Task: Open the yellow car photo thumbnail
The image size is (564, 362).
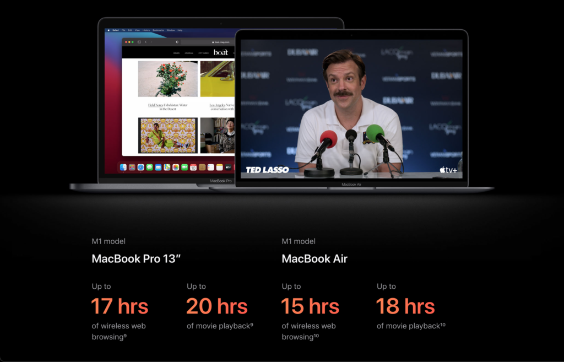Action: click(x=217, y=79)
